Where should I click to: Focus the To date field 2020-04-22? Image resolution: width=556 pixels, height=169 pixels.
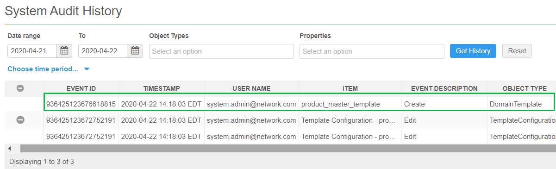tap(103, 51)
